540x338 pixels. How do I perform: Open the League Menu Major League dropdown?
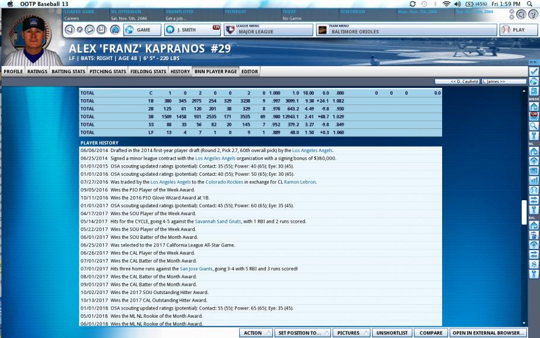pyautogui.click(x=268, y=30)
